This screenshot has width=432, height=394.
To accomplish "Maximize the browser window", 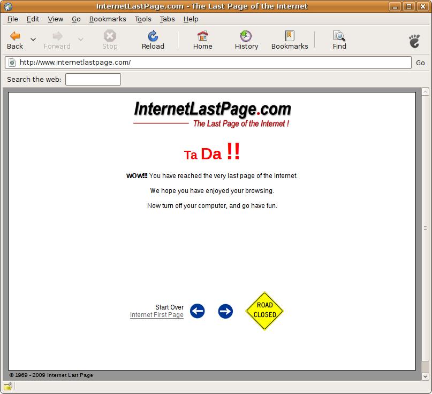I will pos(409,6).
